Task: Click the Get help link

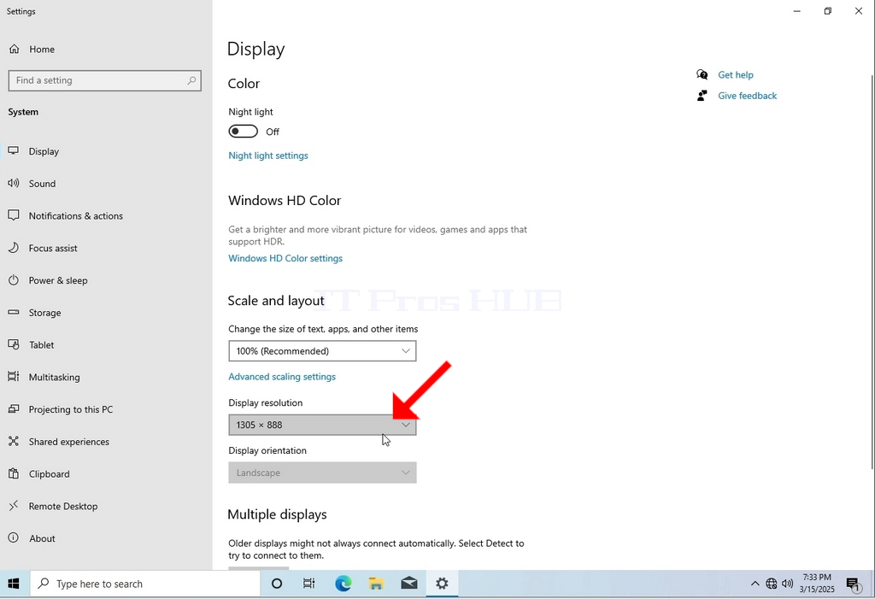Action: tap(736, 75)
